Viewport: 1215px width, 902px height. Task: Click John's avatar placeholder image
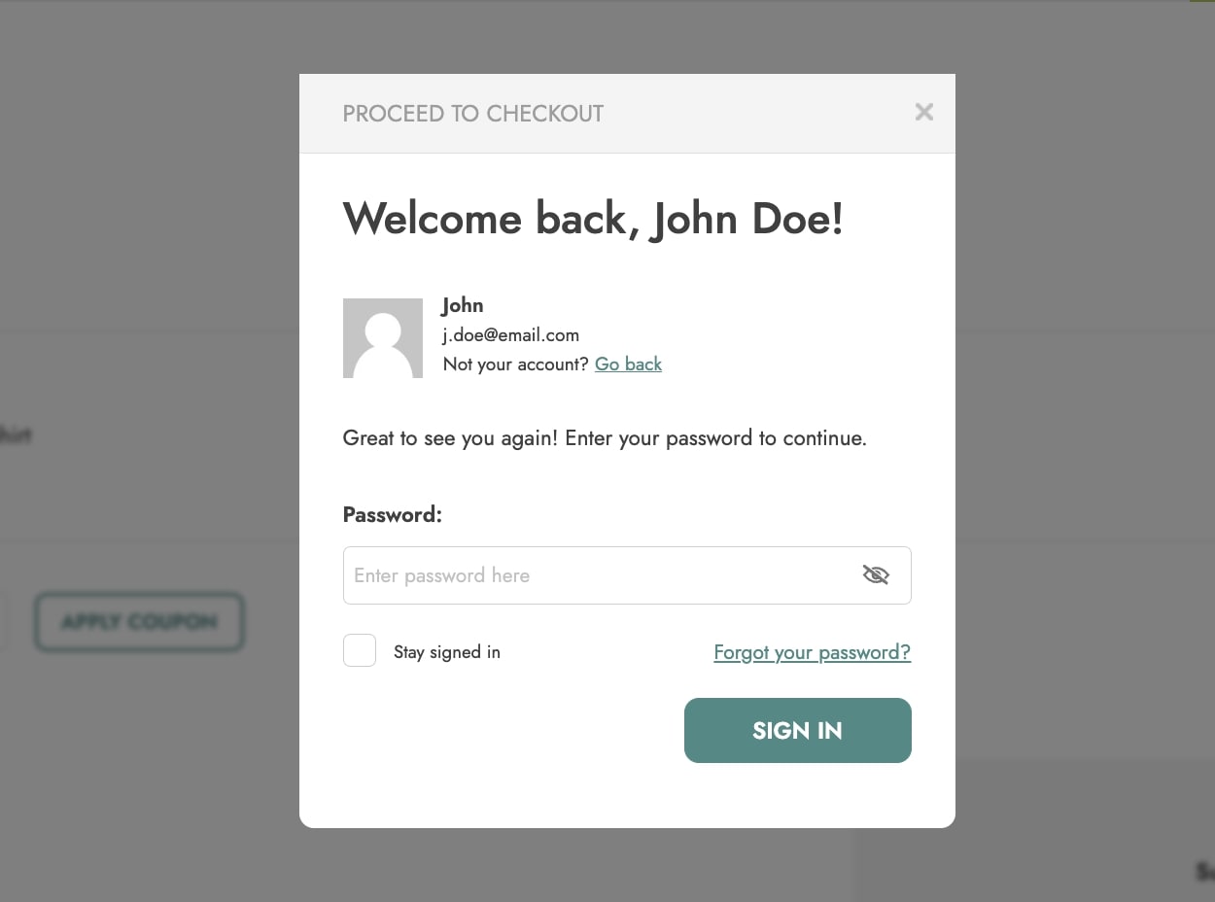coord(383,338)
